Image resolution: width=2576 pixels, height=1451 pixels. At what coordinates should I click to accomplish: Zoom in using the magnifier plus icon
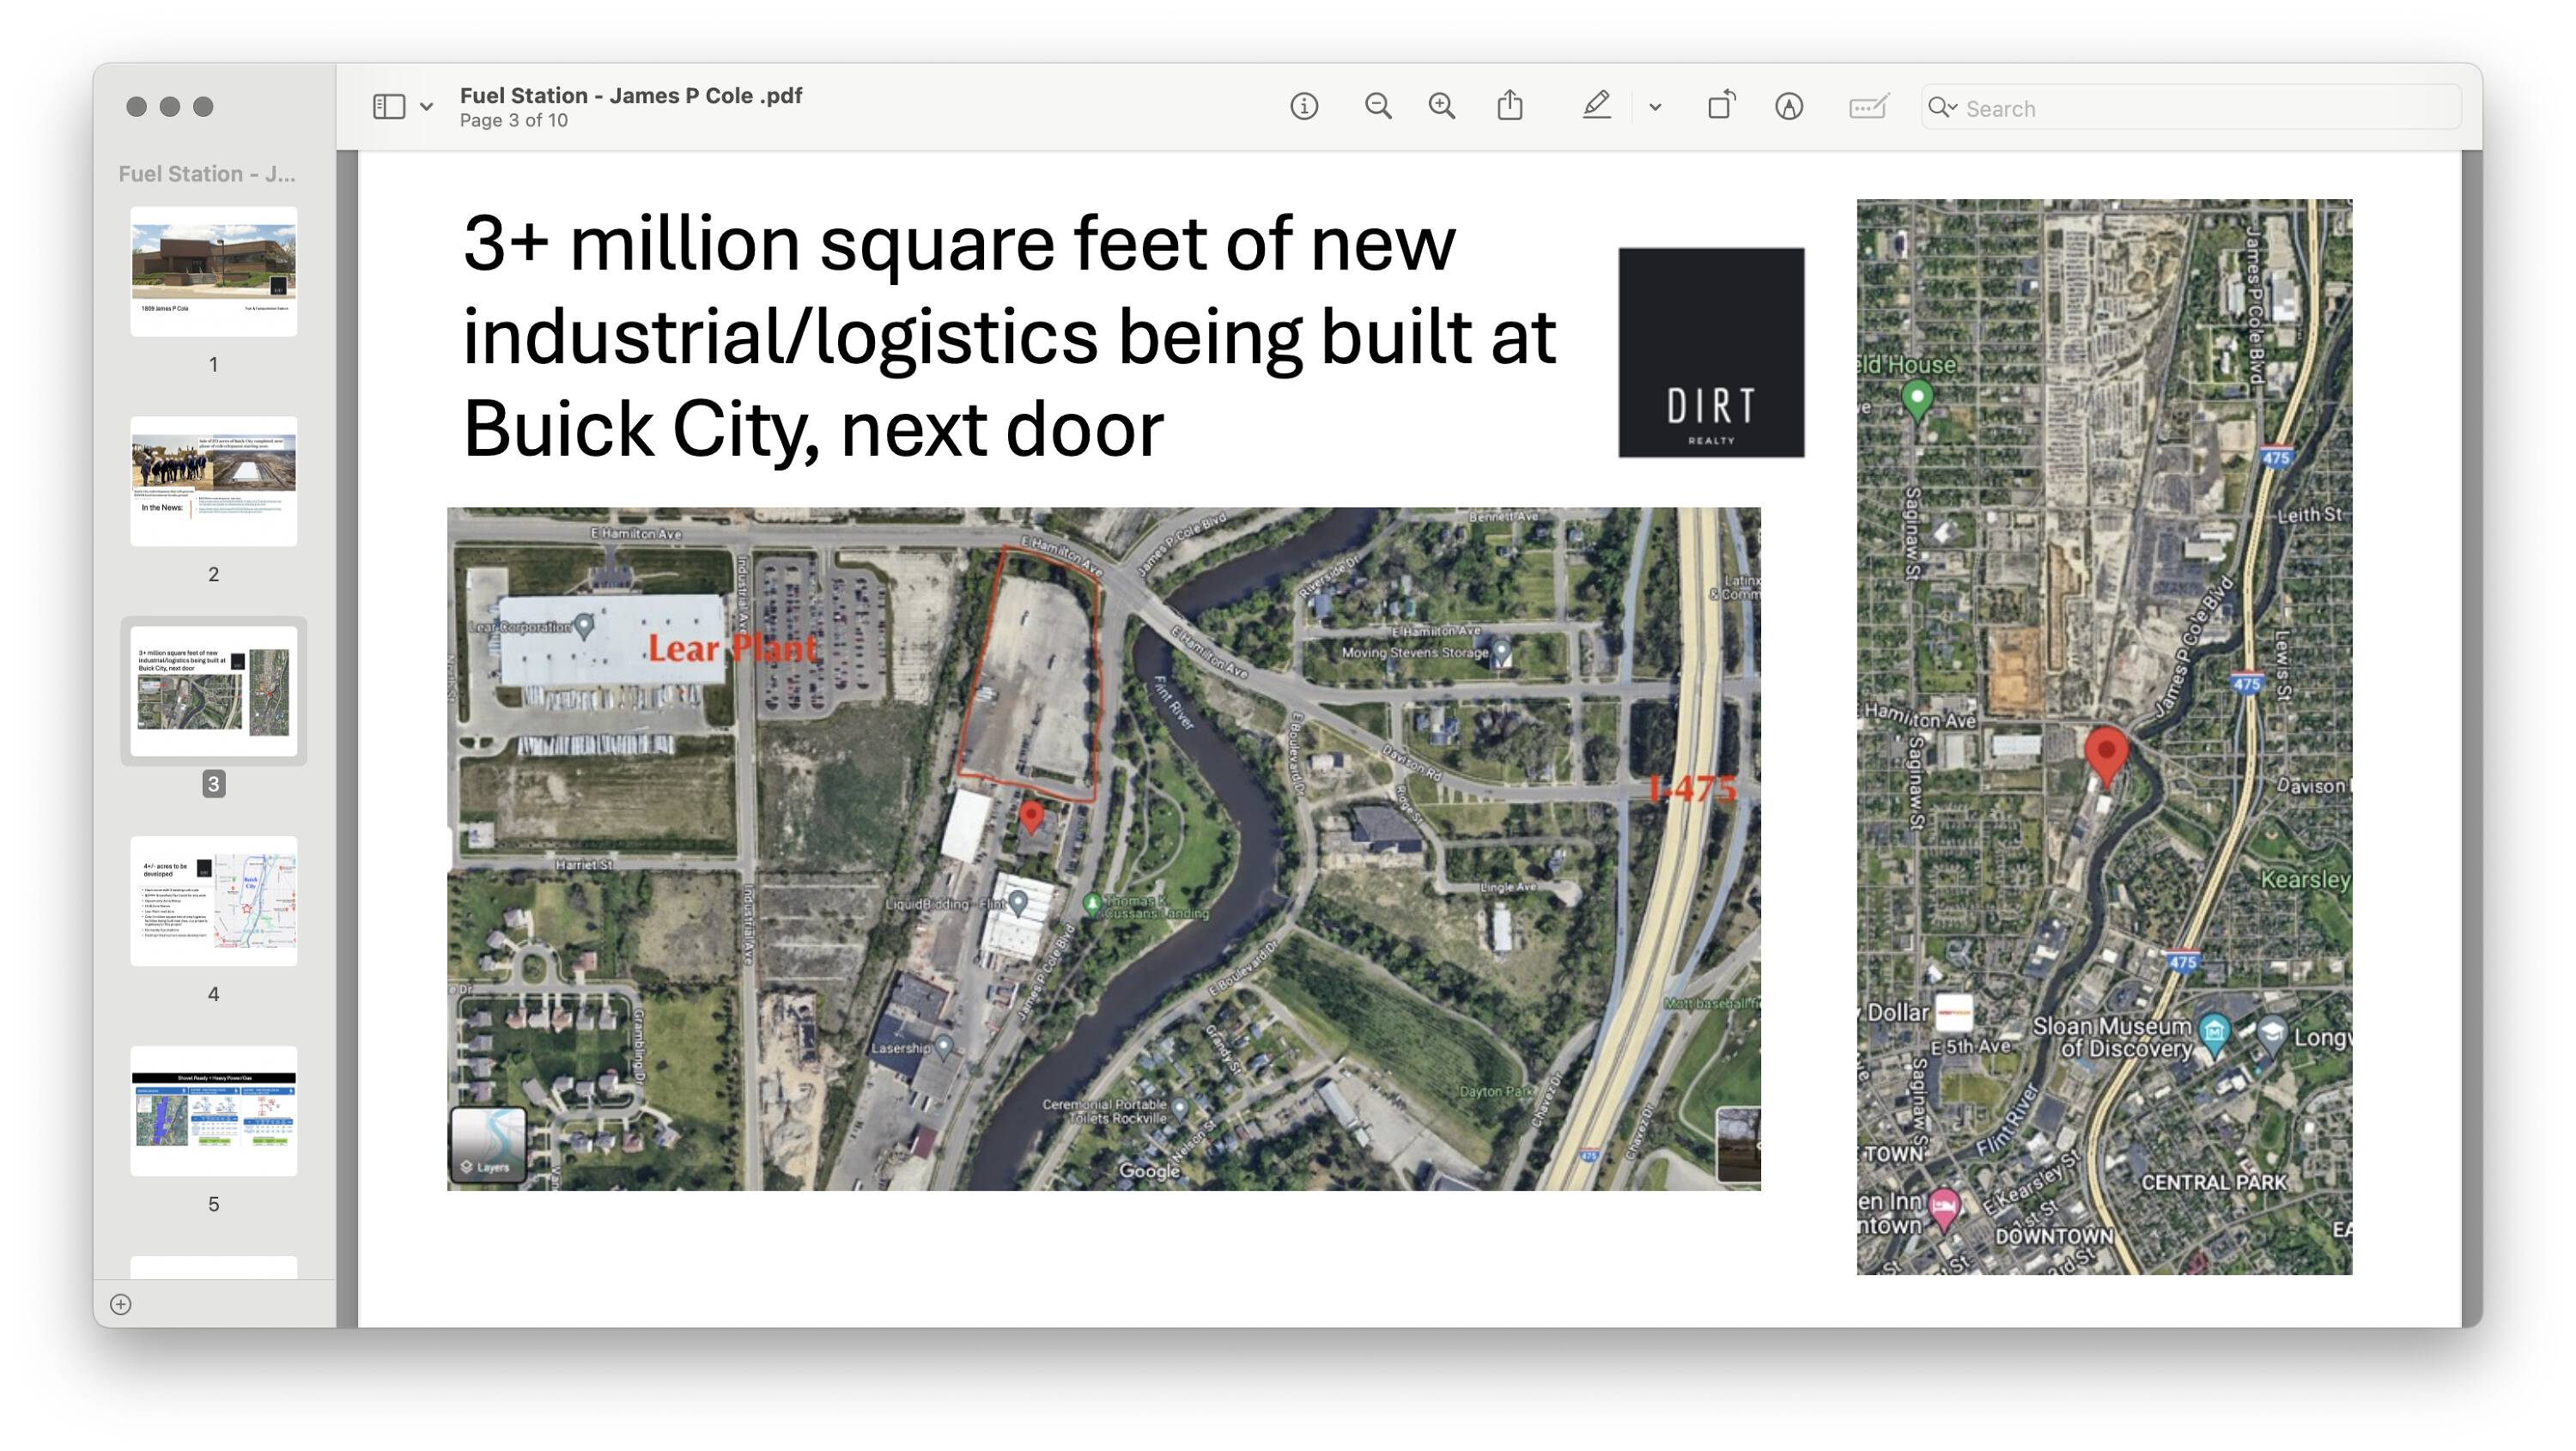point(1441,106)
